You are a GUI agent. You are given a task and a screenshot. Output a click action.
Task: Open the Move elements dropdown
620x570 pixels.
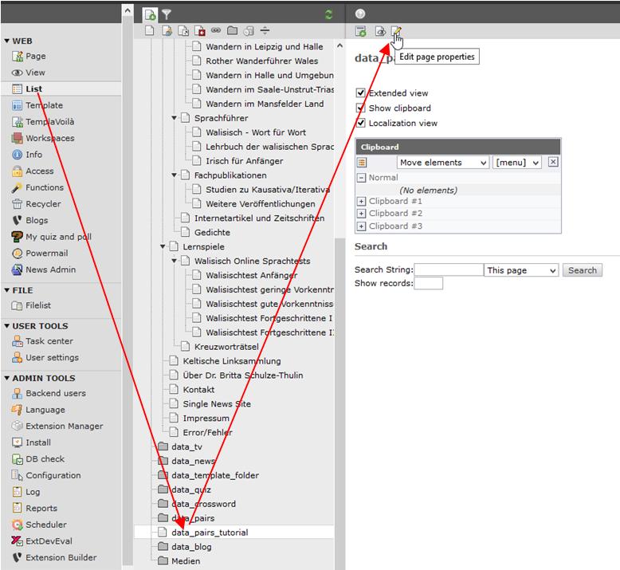442,163
